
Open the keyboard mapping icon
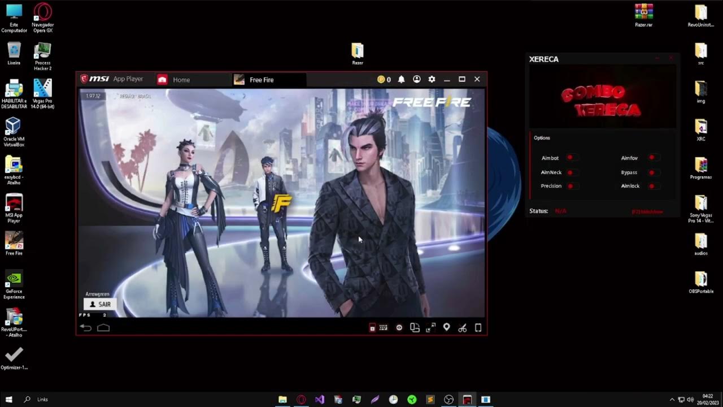click(384, 327)
